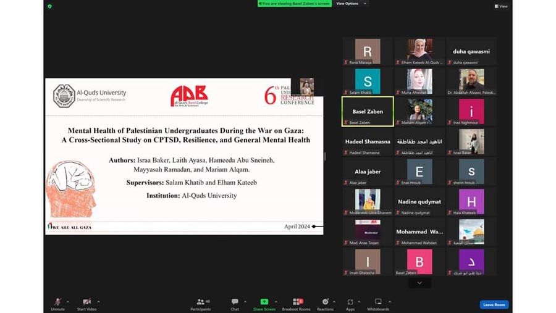Click Dr. Abdallah Alwawi's video tile
The width and height of the screenshot is (556, 313).
click(x=471, y=81)
